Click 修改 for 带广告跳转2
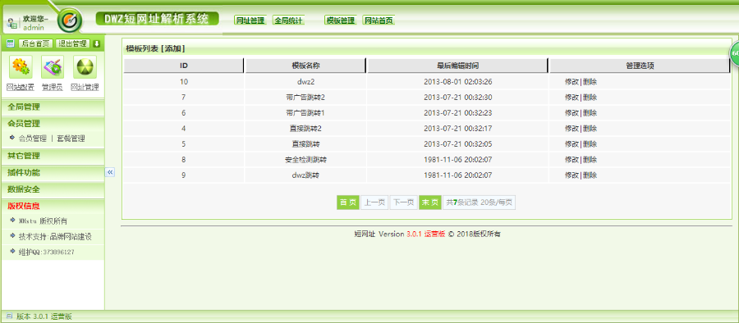Screen dimensions: 739x323 tap(571, 97)
